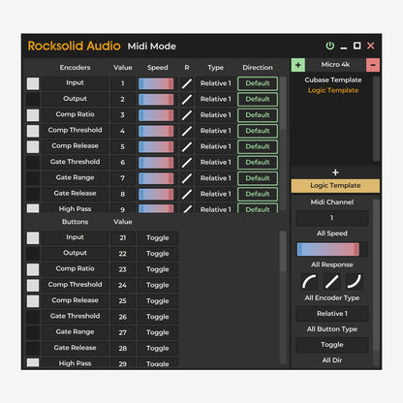Select the linear line under All Response
403x403 pixels.
tap(332, 281)
